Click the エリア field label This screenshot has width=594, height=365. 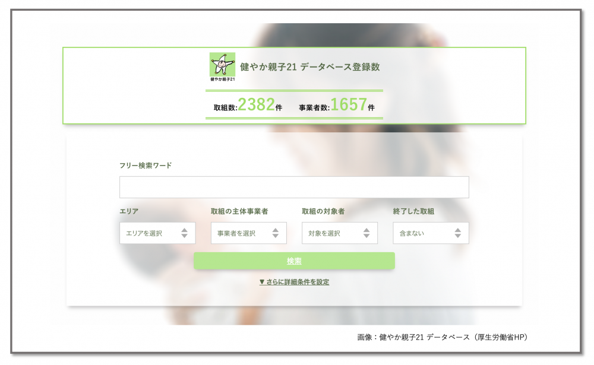[x=129, y=211]
